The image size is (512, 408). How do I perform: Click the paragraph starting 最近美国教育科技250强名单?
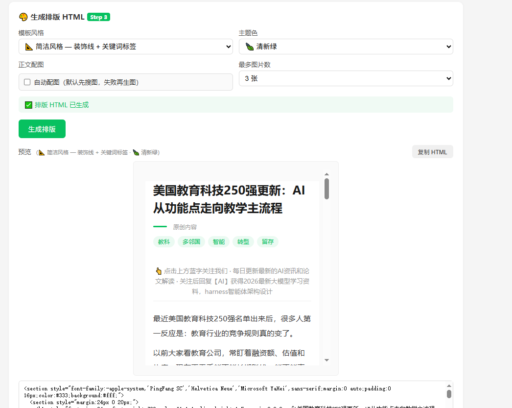point(232,326)
